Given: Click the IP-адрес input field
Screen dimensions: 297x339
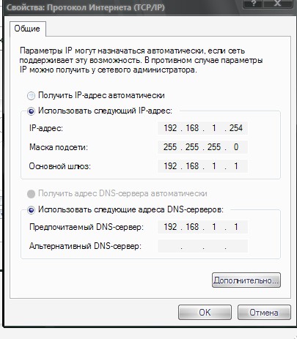Looking at the screenshot, I should [202, 128].
